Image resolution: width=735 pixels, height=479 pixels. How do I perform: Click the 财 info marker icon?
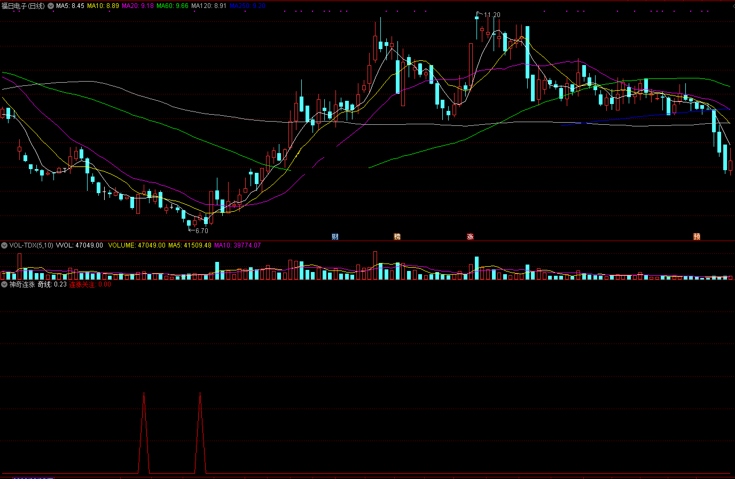point(335,236)
